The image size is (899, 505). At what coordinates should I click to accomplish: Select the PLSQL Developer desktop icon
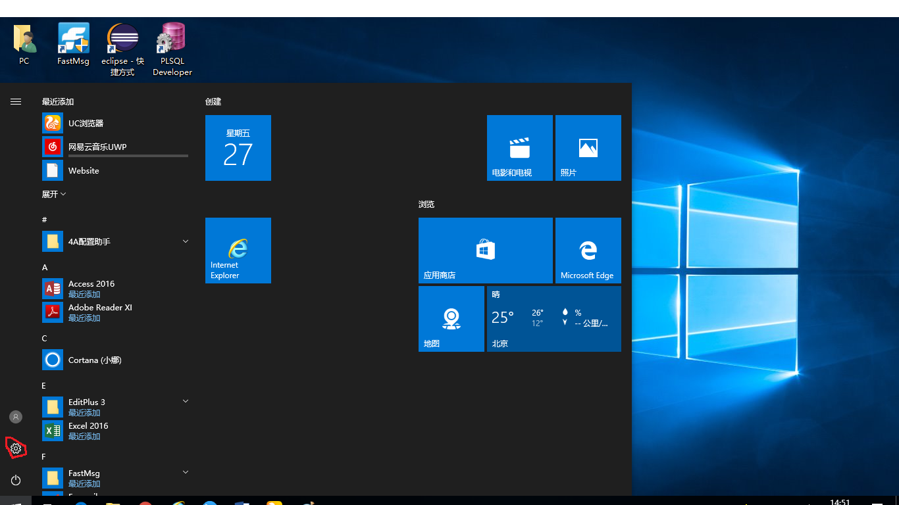[x=172, y=50]
